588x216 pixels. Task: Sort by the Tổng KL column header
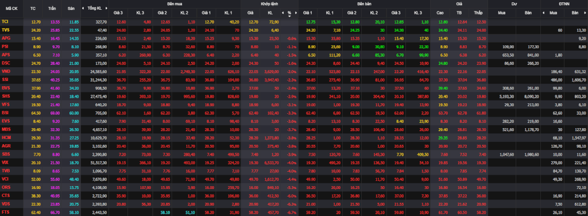[95, 8]
